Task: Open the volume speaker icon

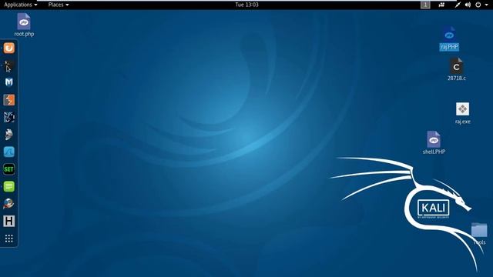Action: tap(468, 5)
